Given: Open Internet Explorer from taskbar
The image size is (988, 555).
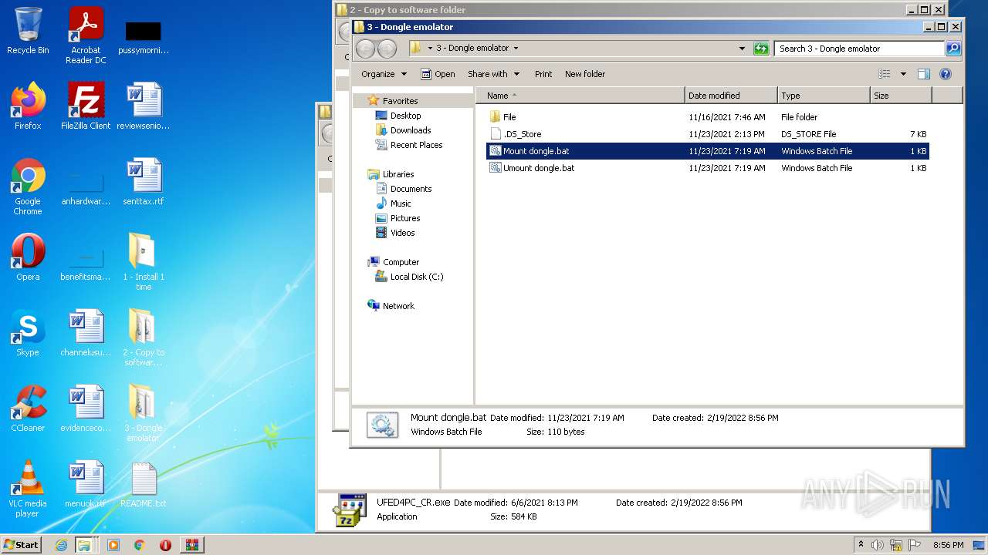Looking at the screenshot, I should pos(61,545).
